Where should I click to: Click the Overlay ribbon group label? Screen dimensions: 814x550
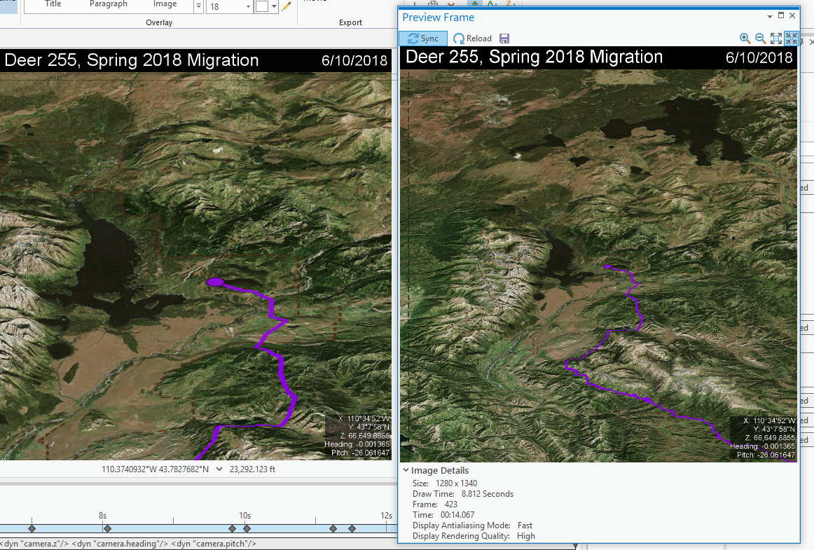(159, 22)
